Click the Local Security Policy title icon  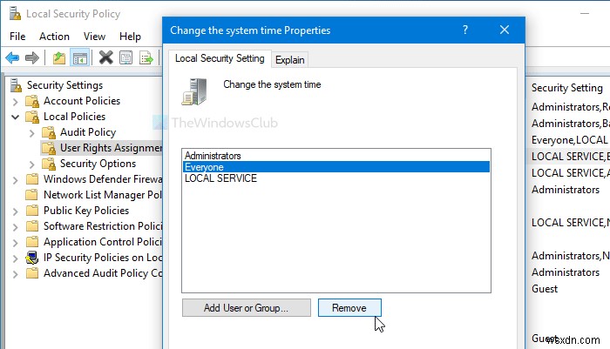[15, 14]
